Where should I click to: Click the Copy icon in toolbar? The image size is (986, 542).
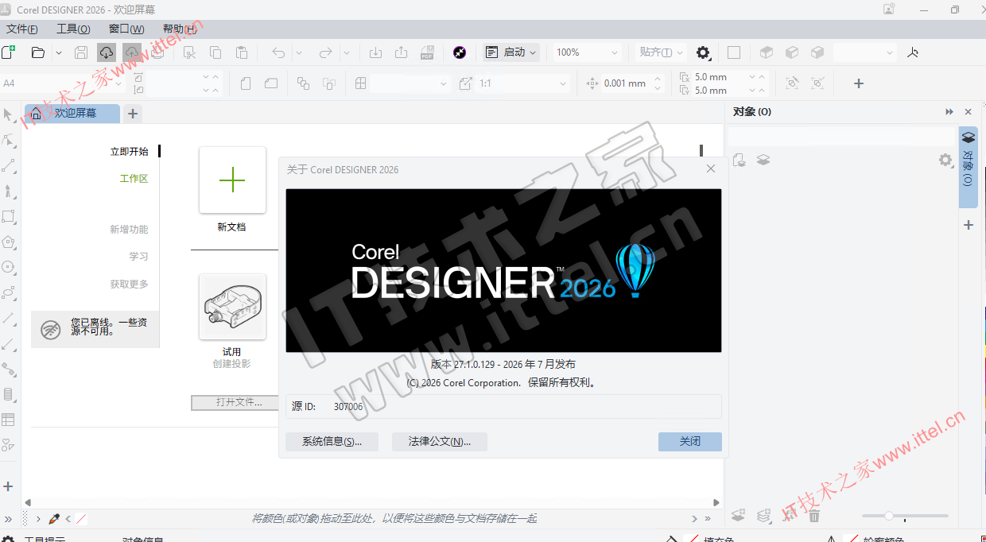(215, 52)
